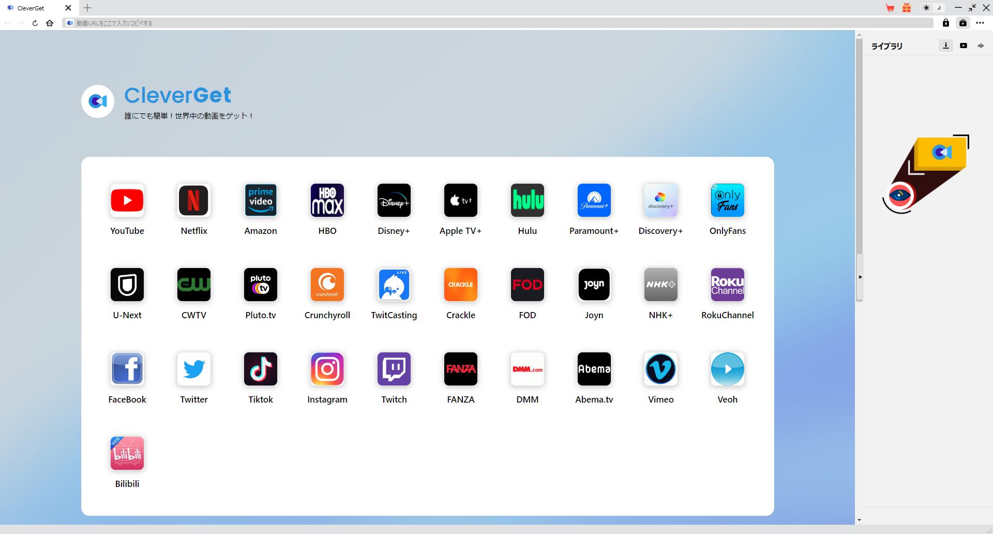Click the Bilibili tile
This screenshot has height=534, width=993.
127,453
